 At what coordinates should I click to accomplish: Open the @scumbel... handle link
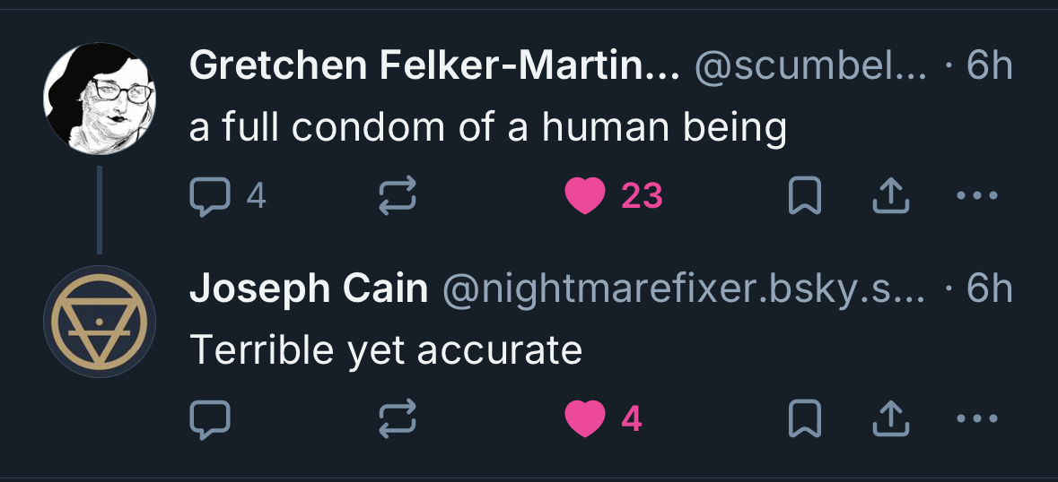point(810,66)
